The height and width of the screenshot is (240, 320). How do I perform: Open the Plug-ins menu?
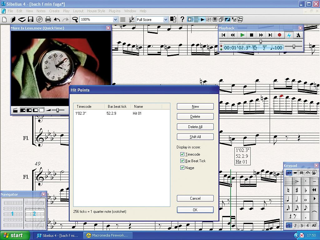(114, 11)
